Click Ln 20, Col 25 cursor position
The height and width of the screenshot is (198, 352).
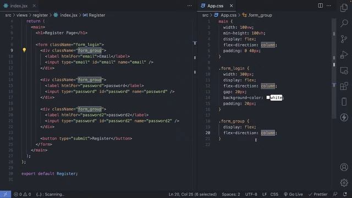[193, 194]
